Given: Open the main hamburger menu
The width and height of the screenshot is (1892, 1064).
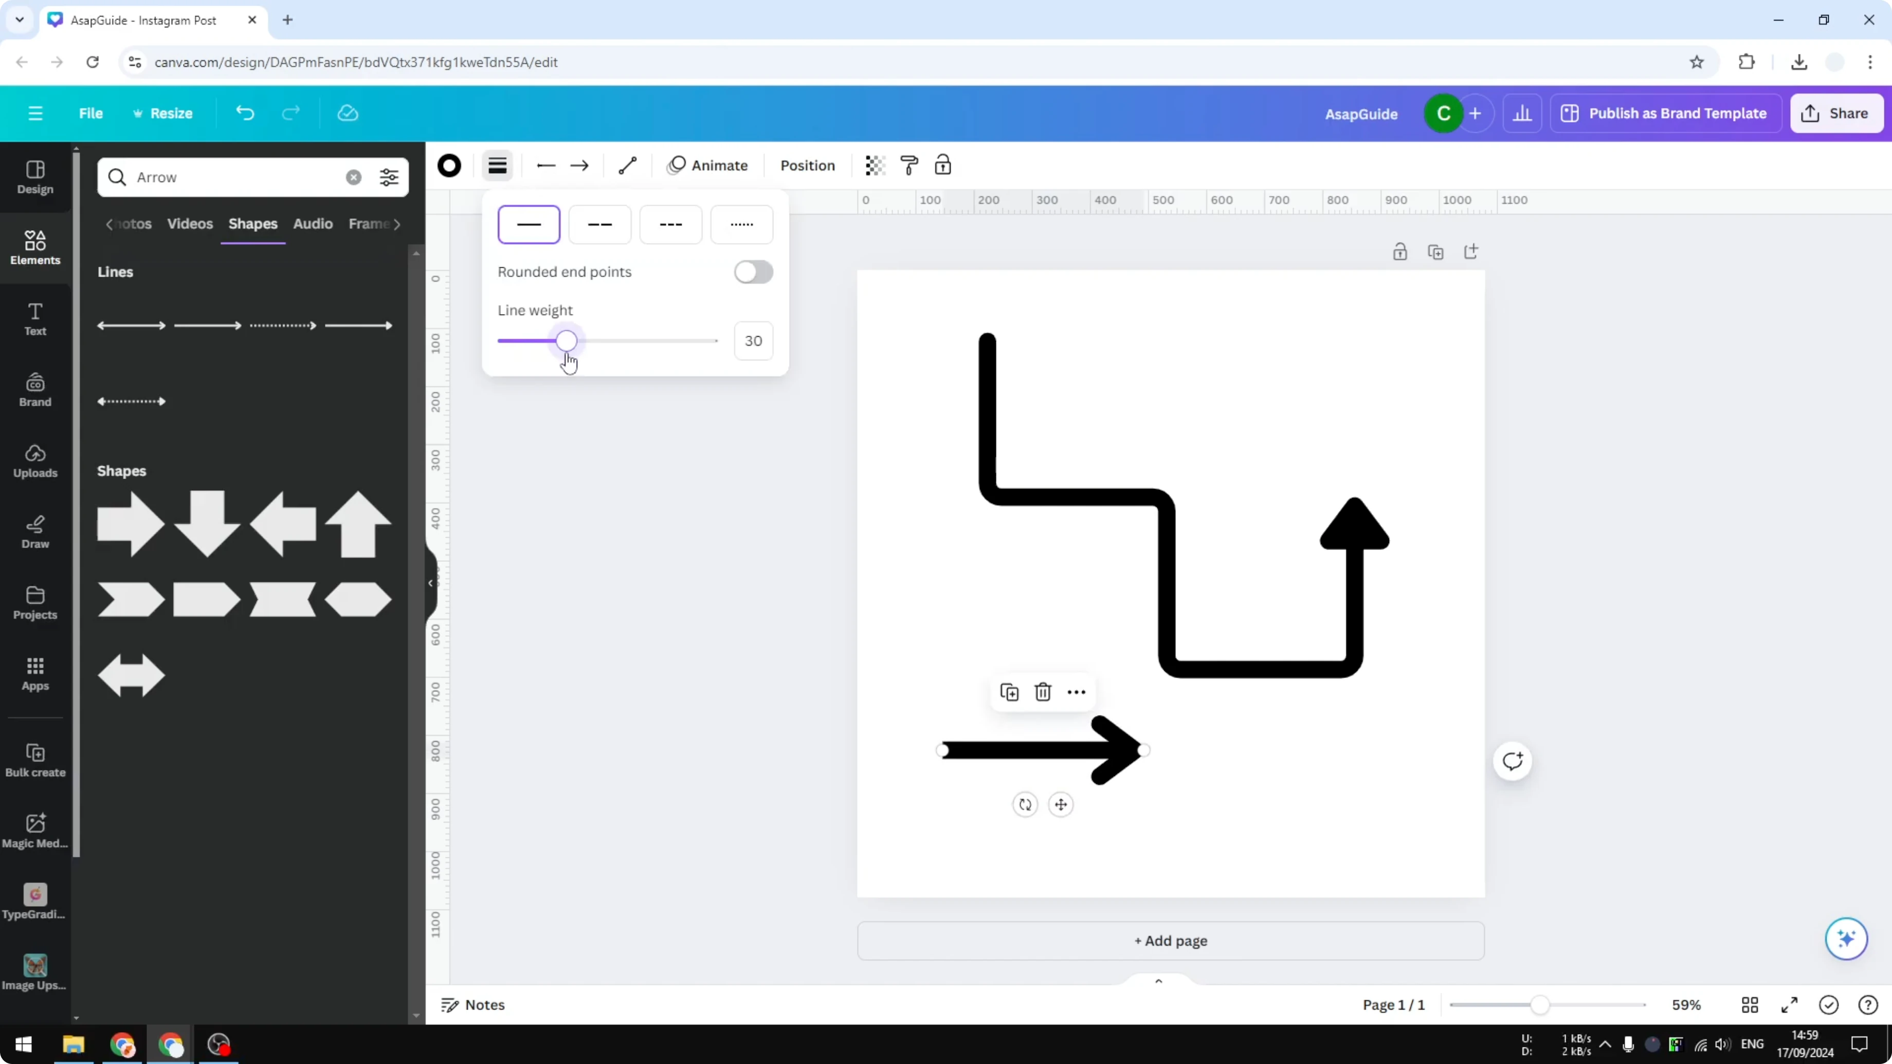Looking at the screenshot, I should (x=35, y=113).
